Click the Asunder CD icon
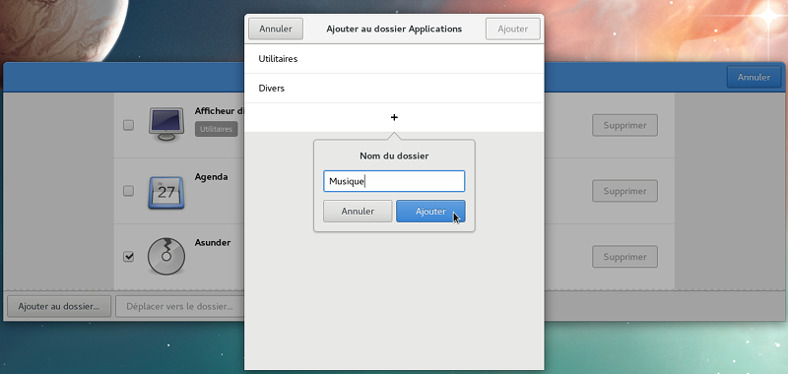This screenshot has height=374, width=788. [x=165, y=257]
